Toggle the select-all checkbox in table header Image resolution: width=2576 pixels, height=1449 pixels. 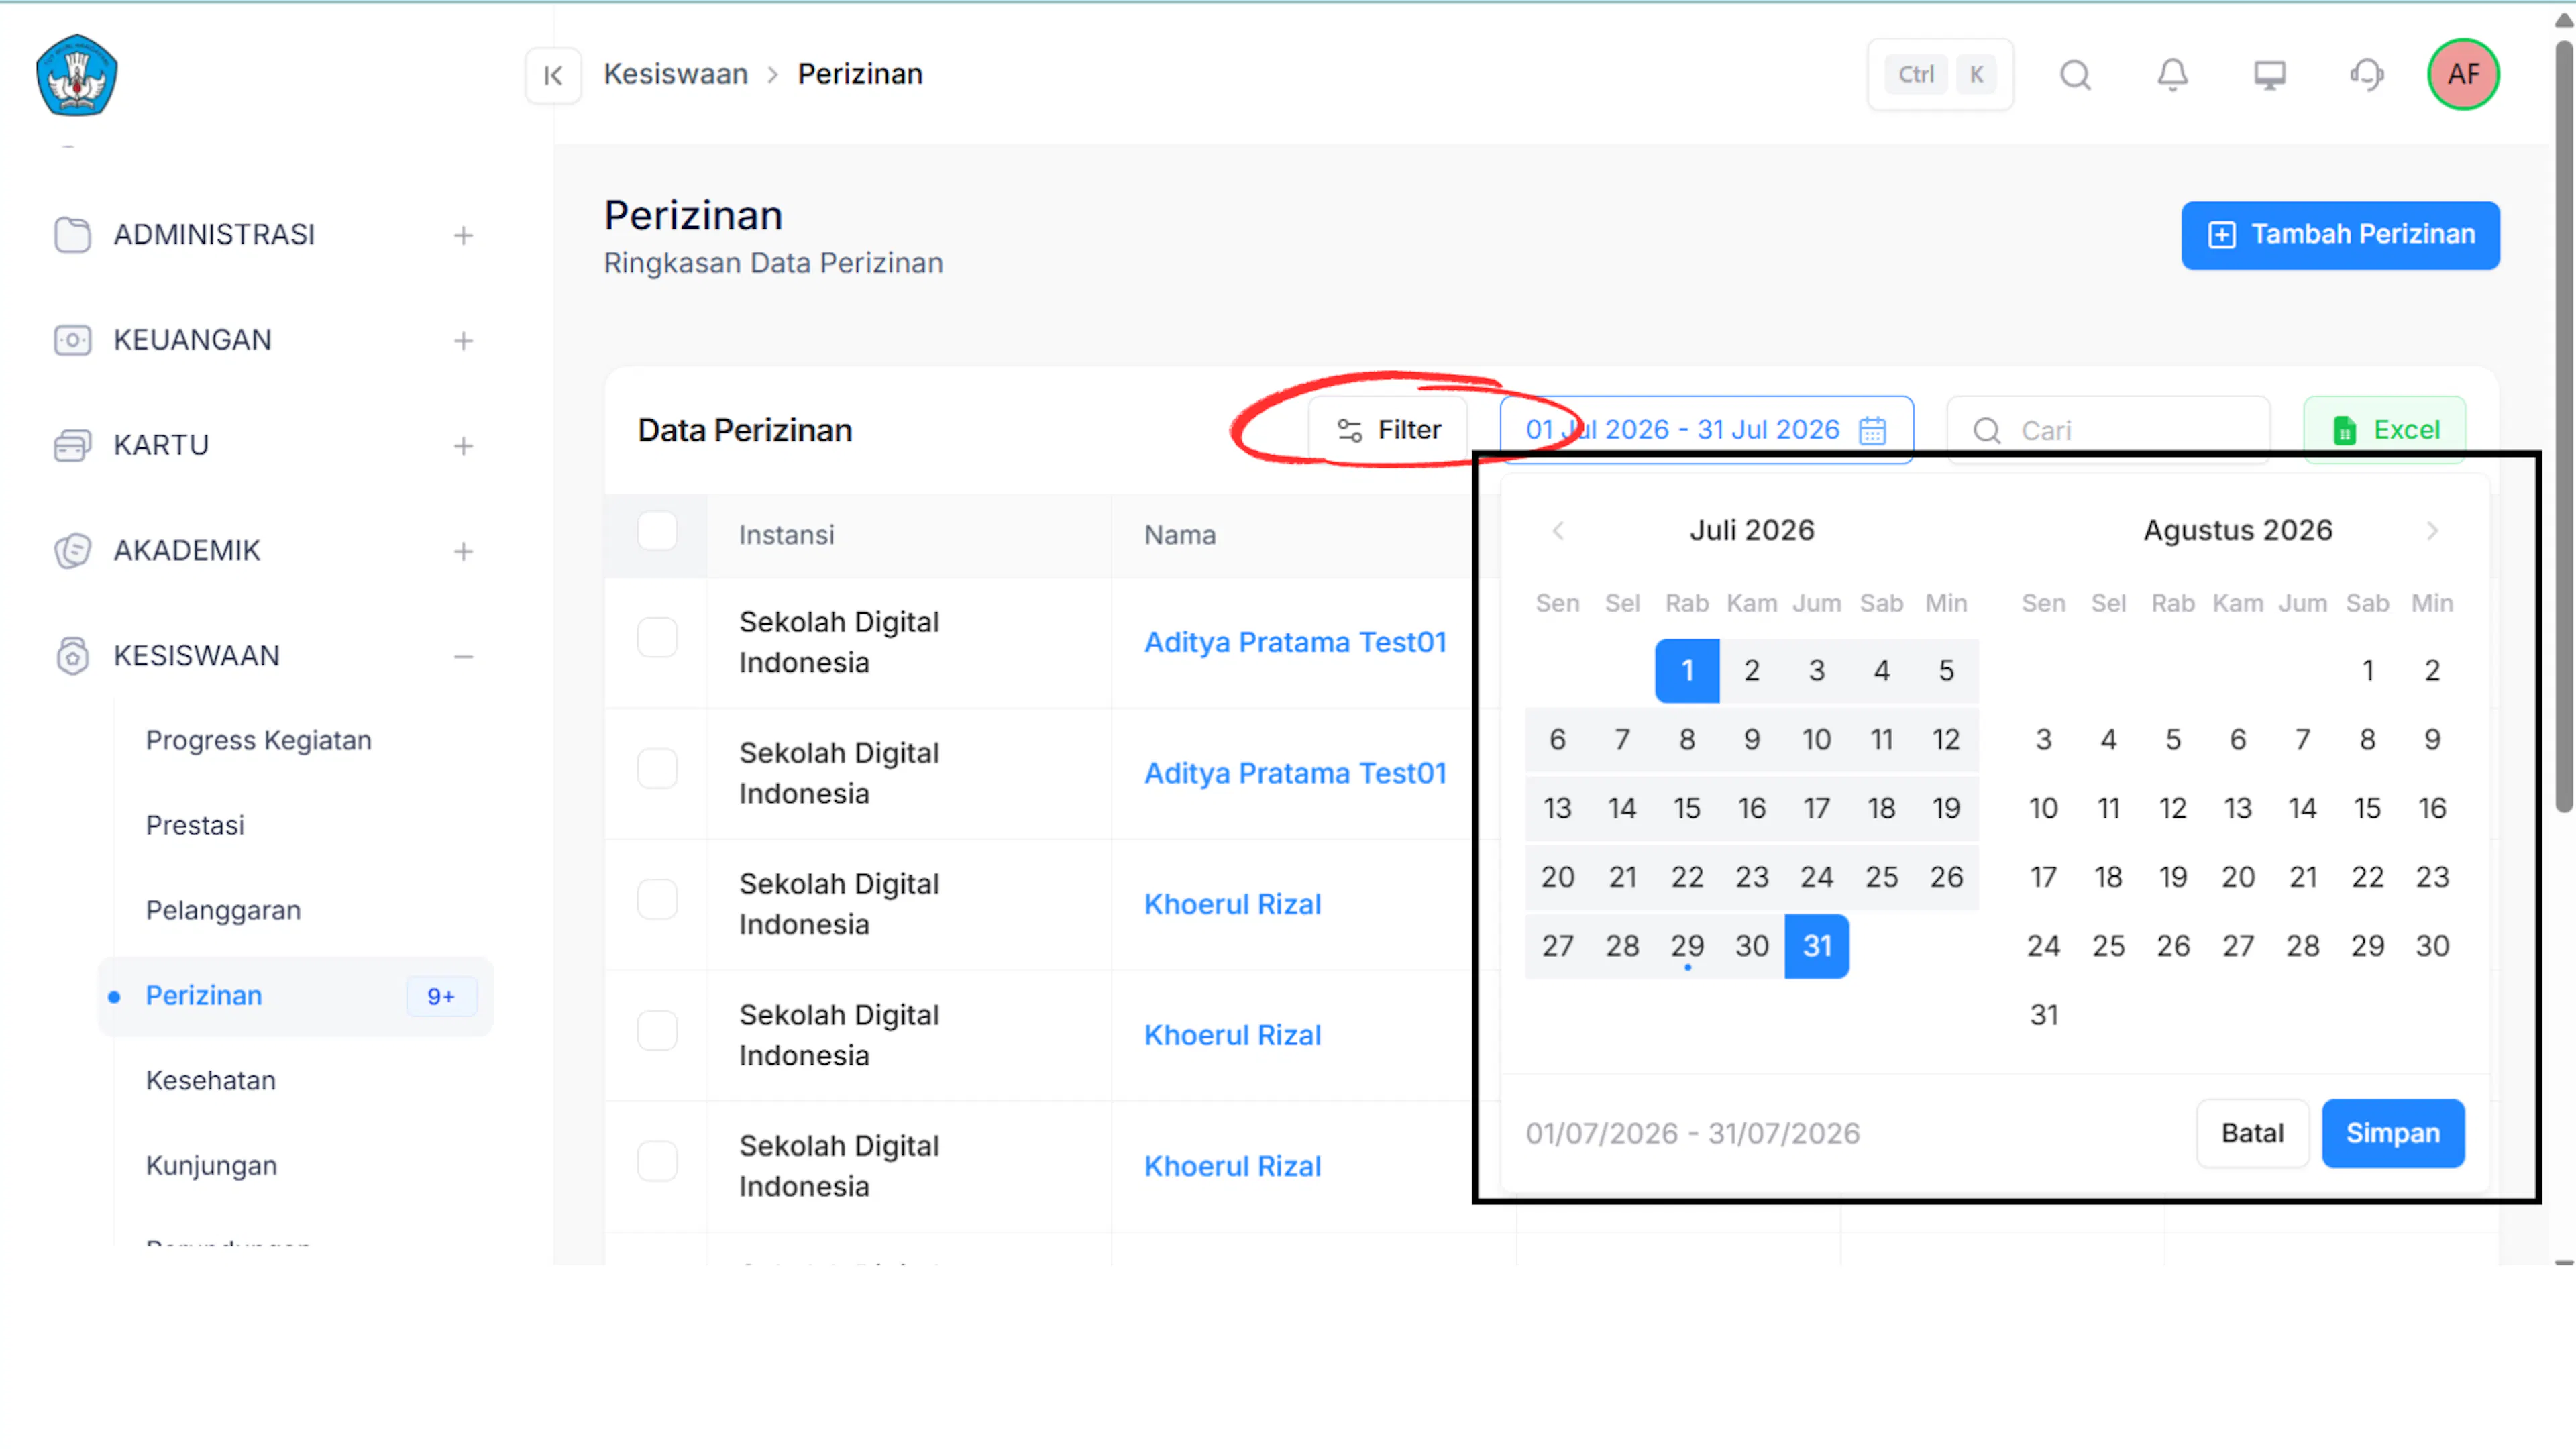coord(657,531)
